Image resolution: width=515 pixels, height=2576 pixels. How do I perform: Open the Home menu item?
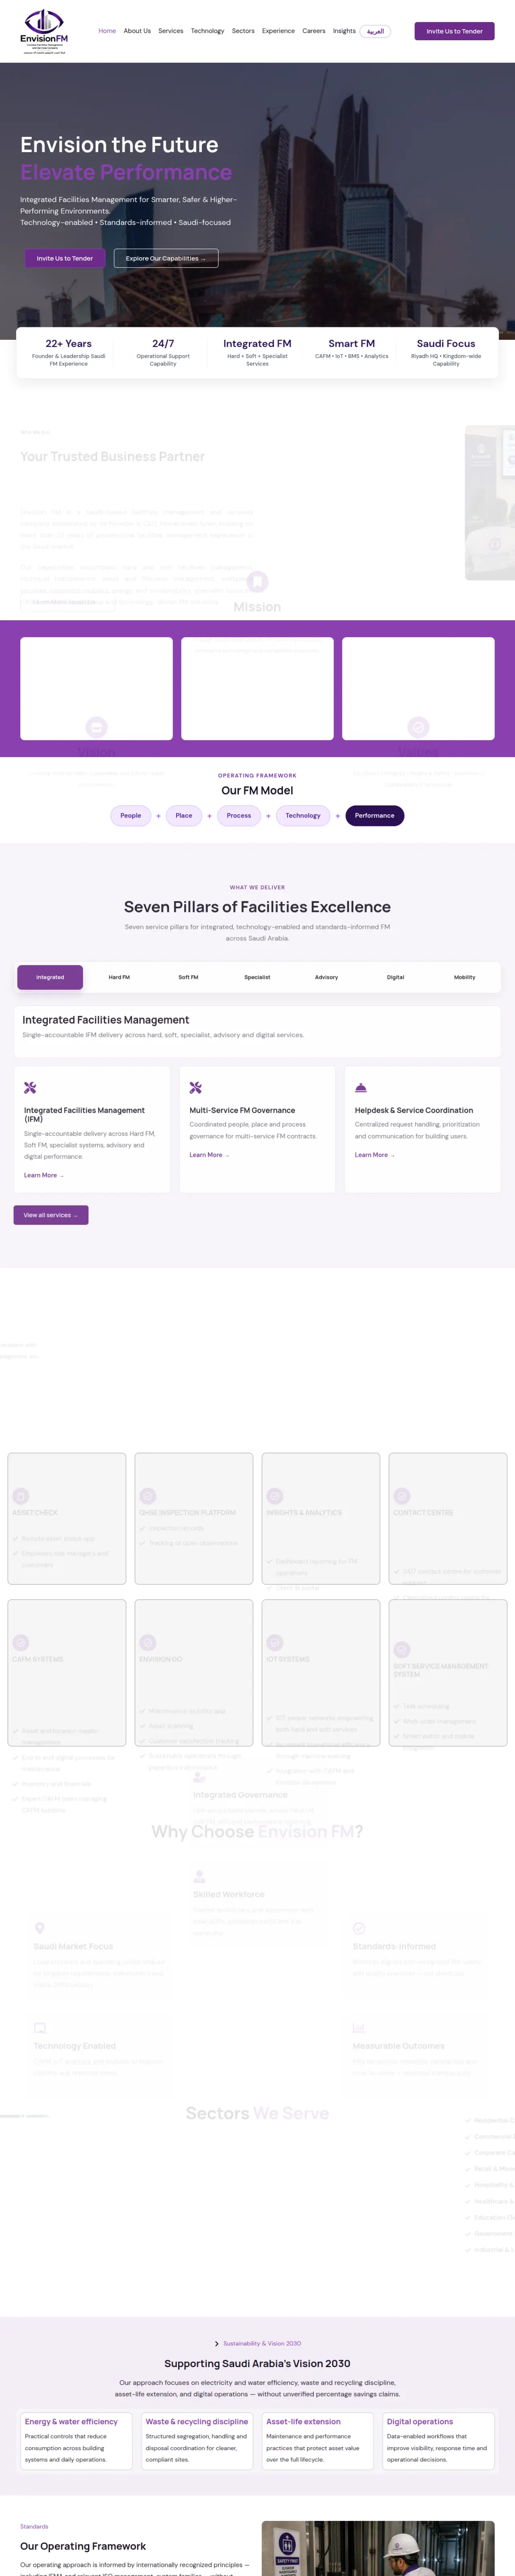[x=107, y=31]
